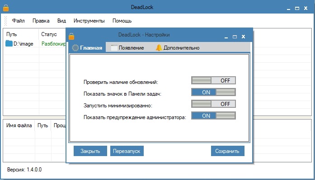315x180 pixels.
Task: Click the gear icon on the Главная tab
Action: pyautogui.click(x=75, y=48)
